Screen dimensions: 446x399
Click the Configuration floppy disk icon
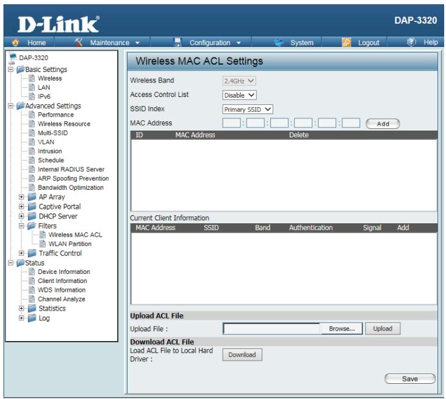[178, 42]
